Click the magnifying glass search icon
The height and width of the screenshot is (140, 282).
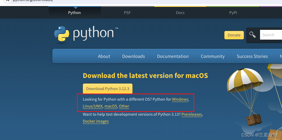tap(253, 35)
